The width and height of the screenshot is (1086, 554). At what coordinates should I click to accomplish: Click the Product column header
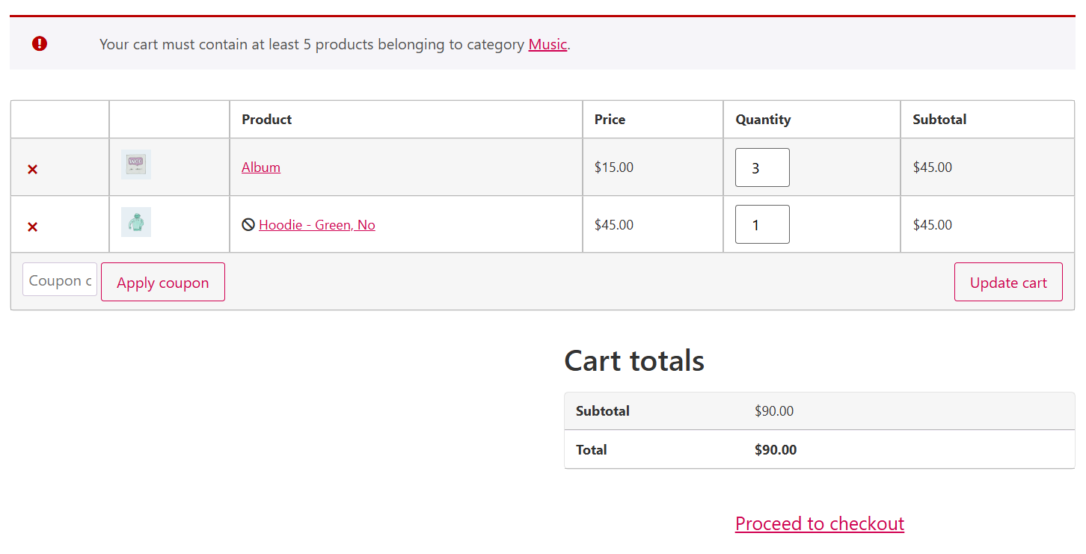[x=267, y=120]
